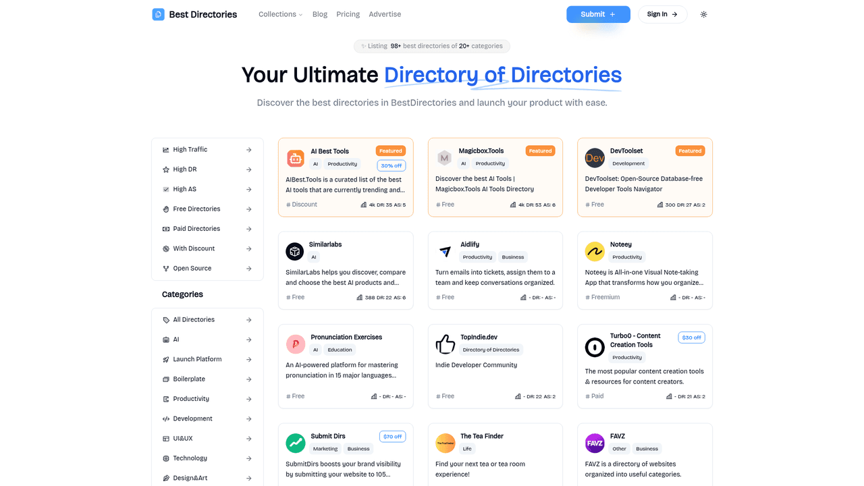The width and height of the screenshot is (864, 486).
Task: Open the Advertise page
Action: tap(385, 14)
